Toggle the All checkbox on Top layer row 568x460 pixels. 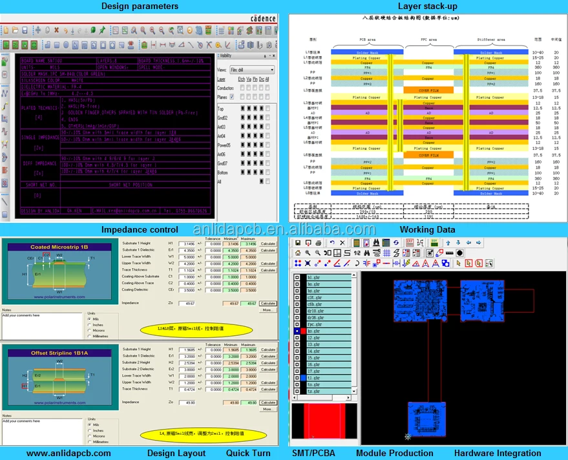coord(268,109)
